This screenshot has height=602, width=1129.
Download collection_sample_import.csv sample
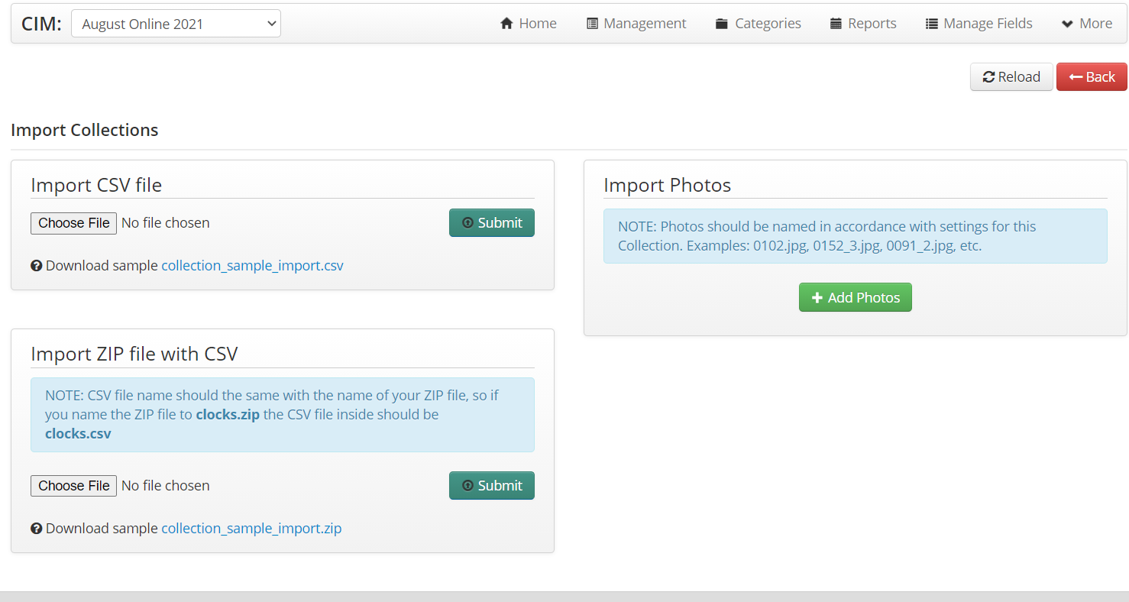(x=252, y=266)
